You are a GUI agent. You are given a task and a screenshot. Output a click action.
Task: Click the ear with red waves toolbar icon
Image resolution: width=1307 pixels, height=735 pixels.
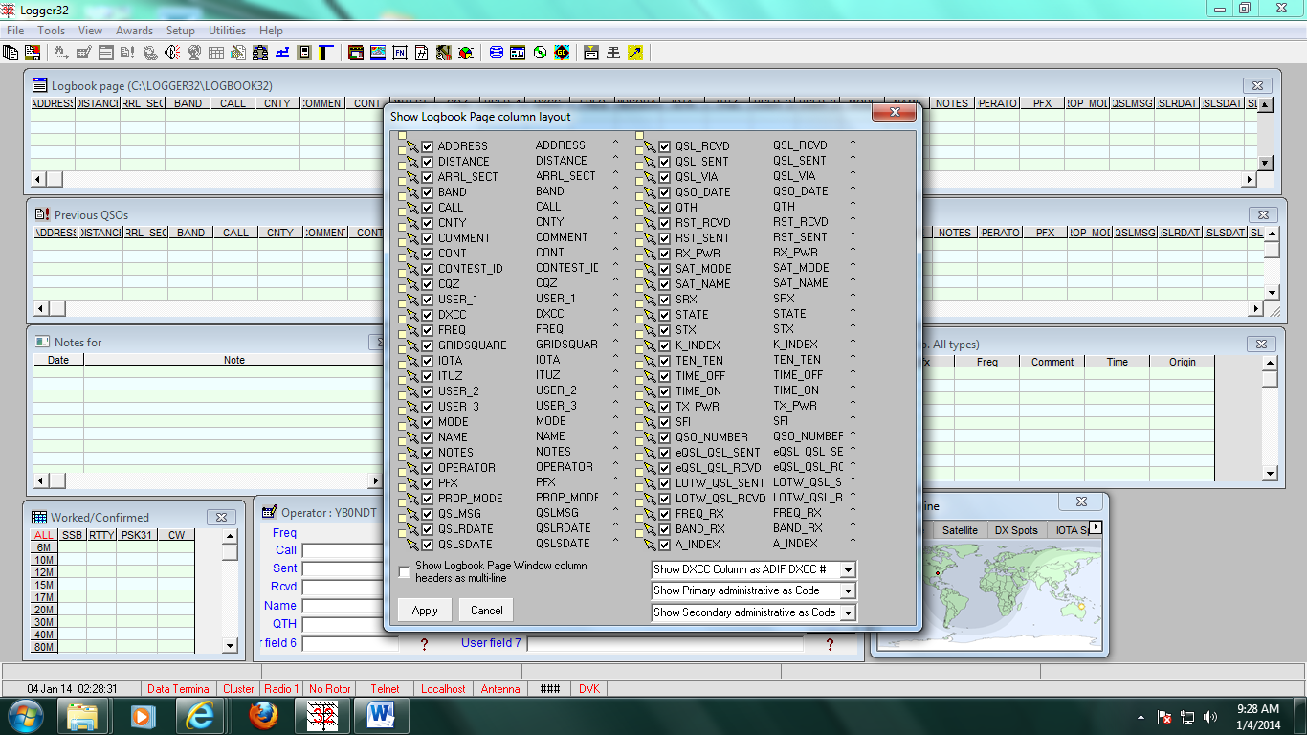click(173, 53)
